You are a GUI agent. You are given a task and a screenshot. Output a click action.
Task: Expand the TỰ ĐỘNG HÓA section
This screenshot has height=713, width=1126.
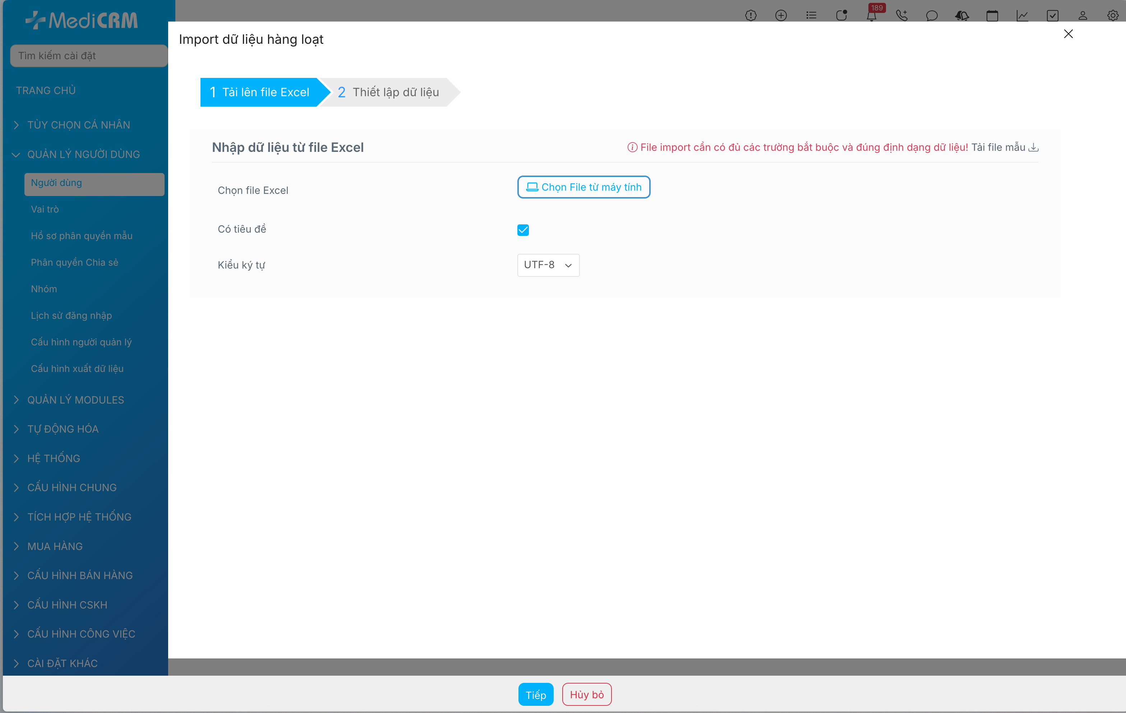[63, 429]
